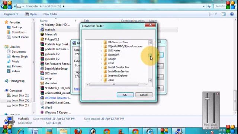
Task: Launch Internet Explorer from the taskbar
Action: click(x=21, y=131)
